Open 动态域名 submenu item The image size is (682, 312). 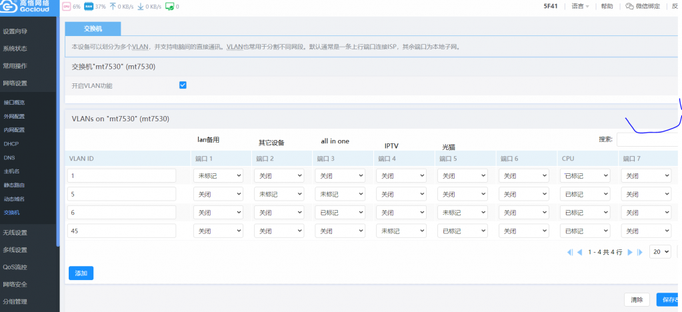(x=14, y=199)
